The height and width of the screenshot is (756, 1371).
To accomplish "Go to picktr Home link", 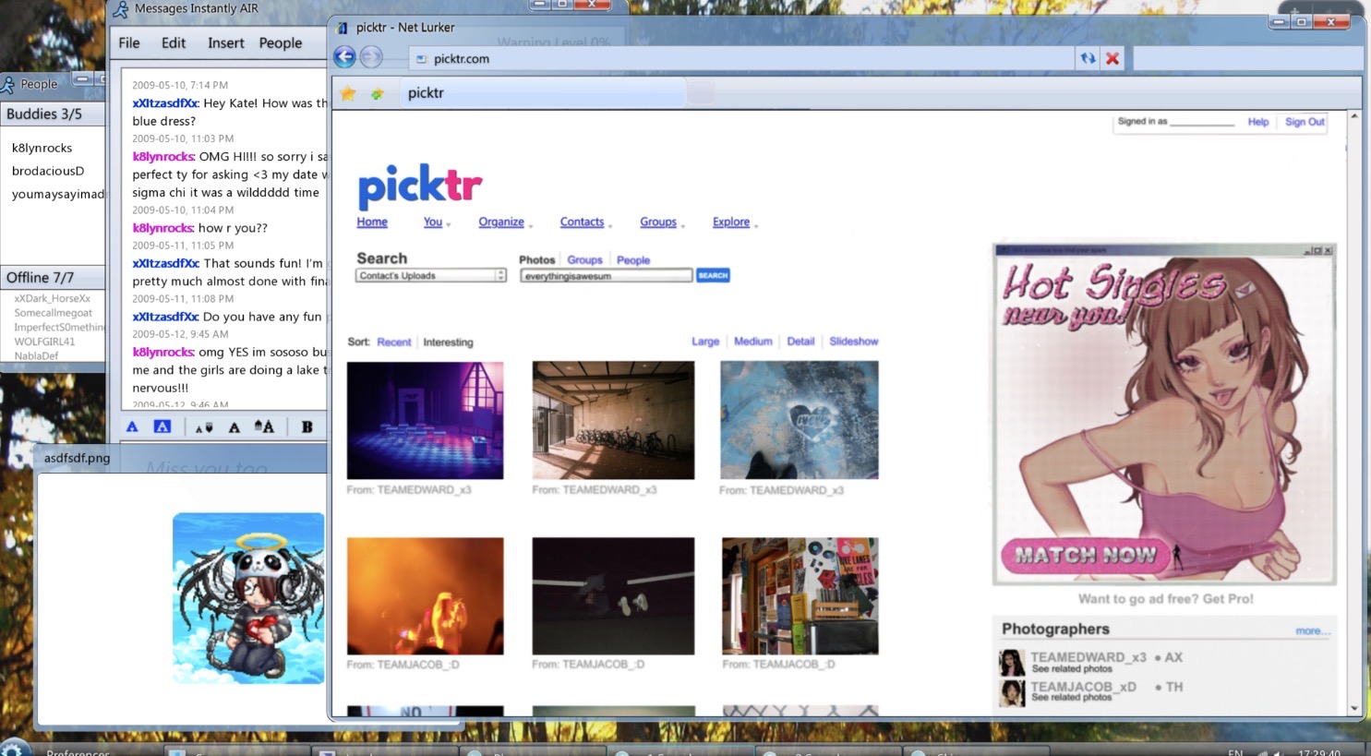I will [x=372, y=222].
